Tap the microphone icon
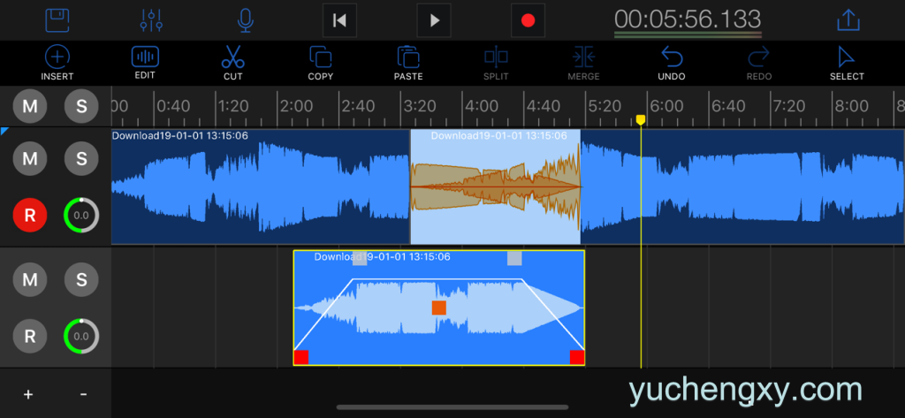Screen dimensions: 905x418 pyautogui.click(x=246, y=20)
